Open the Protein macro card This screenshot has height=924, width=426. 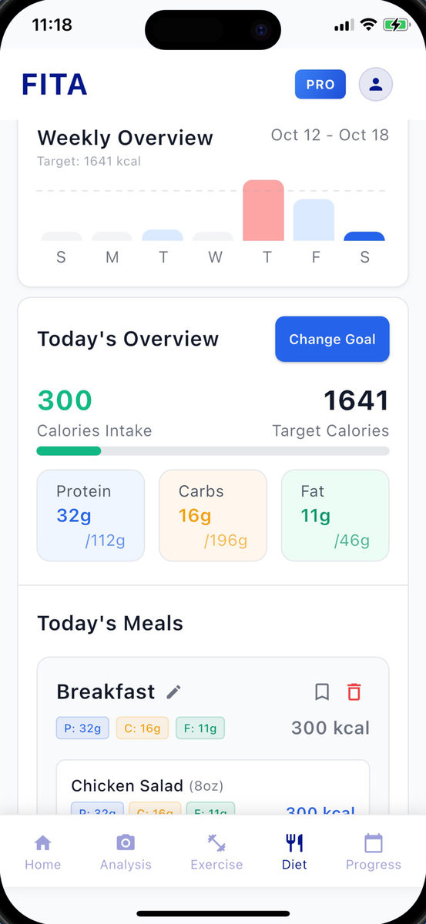(91, 516)
